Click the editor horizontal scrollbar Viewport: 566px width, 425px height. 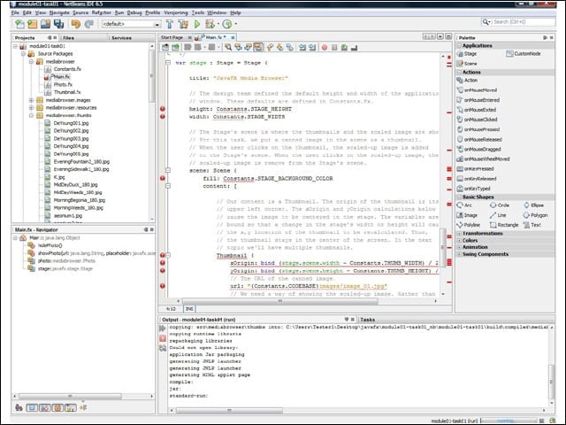point(280,301)
